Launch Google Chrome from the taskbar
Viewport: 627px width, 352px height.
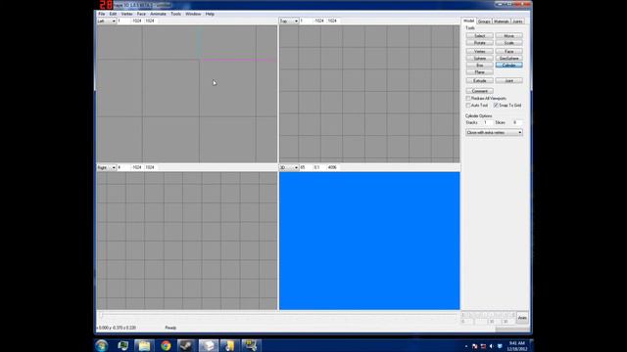[x=166, y=345]
